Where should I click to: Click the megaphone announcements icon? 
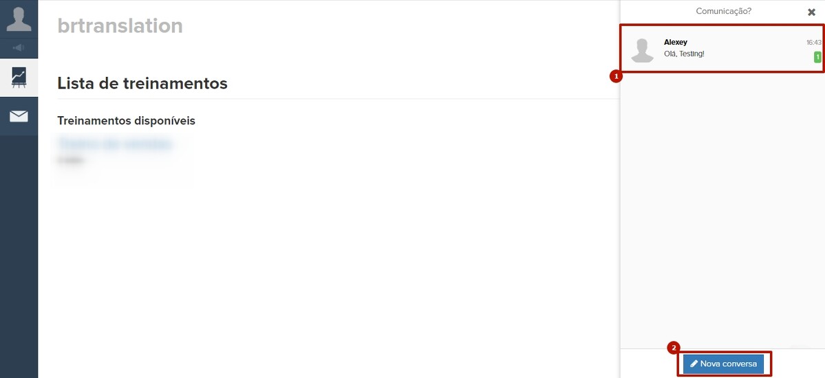tap(19, 47)
